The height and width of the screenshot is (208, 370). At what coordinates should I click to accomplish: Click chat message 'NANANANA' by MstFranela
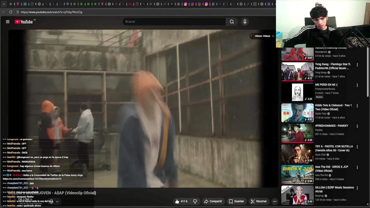click(29, 162)
